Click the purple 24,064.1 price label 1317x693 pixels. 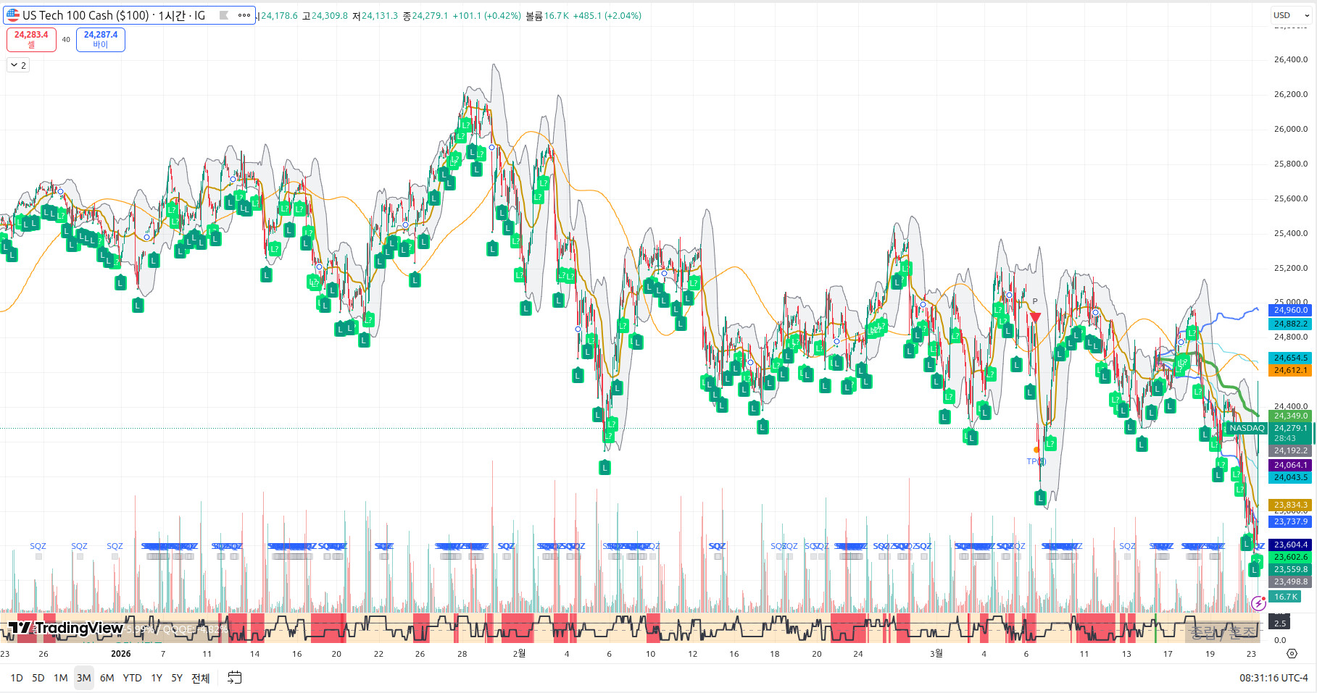coord(1291,465)
